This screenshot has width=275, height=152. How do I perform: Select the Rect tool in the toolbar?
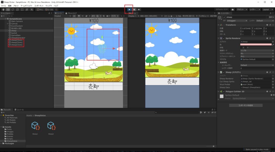22,10
